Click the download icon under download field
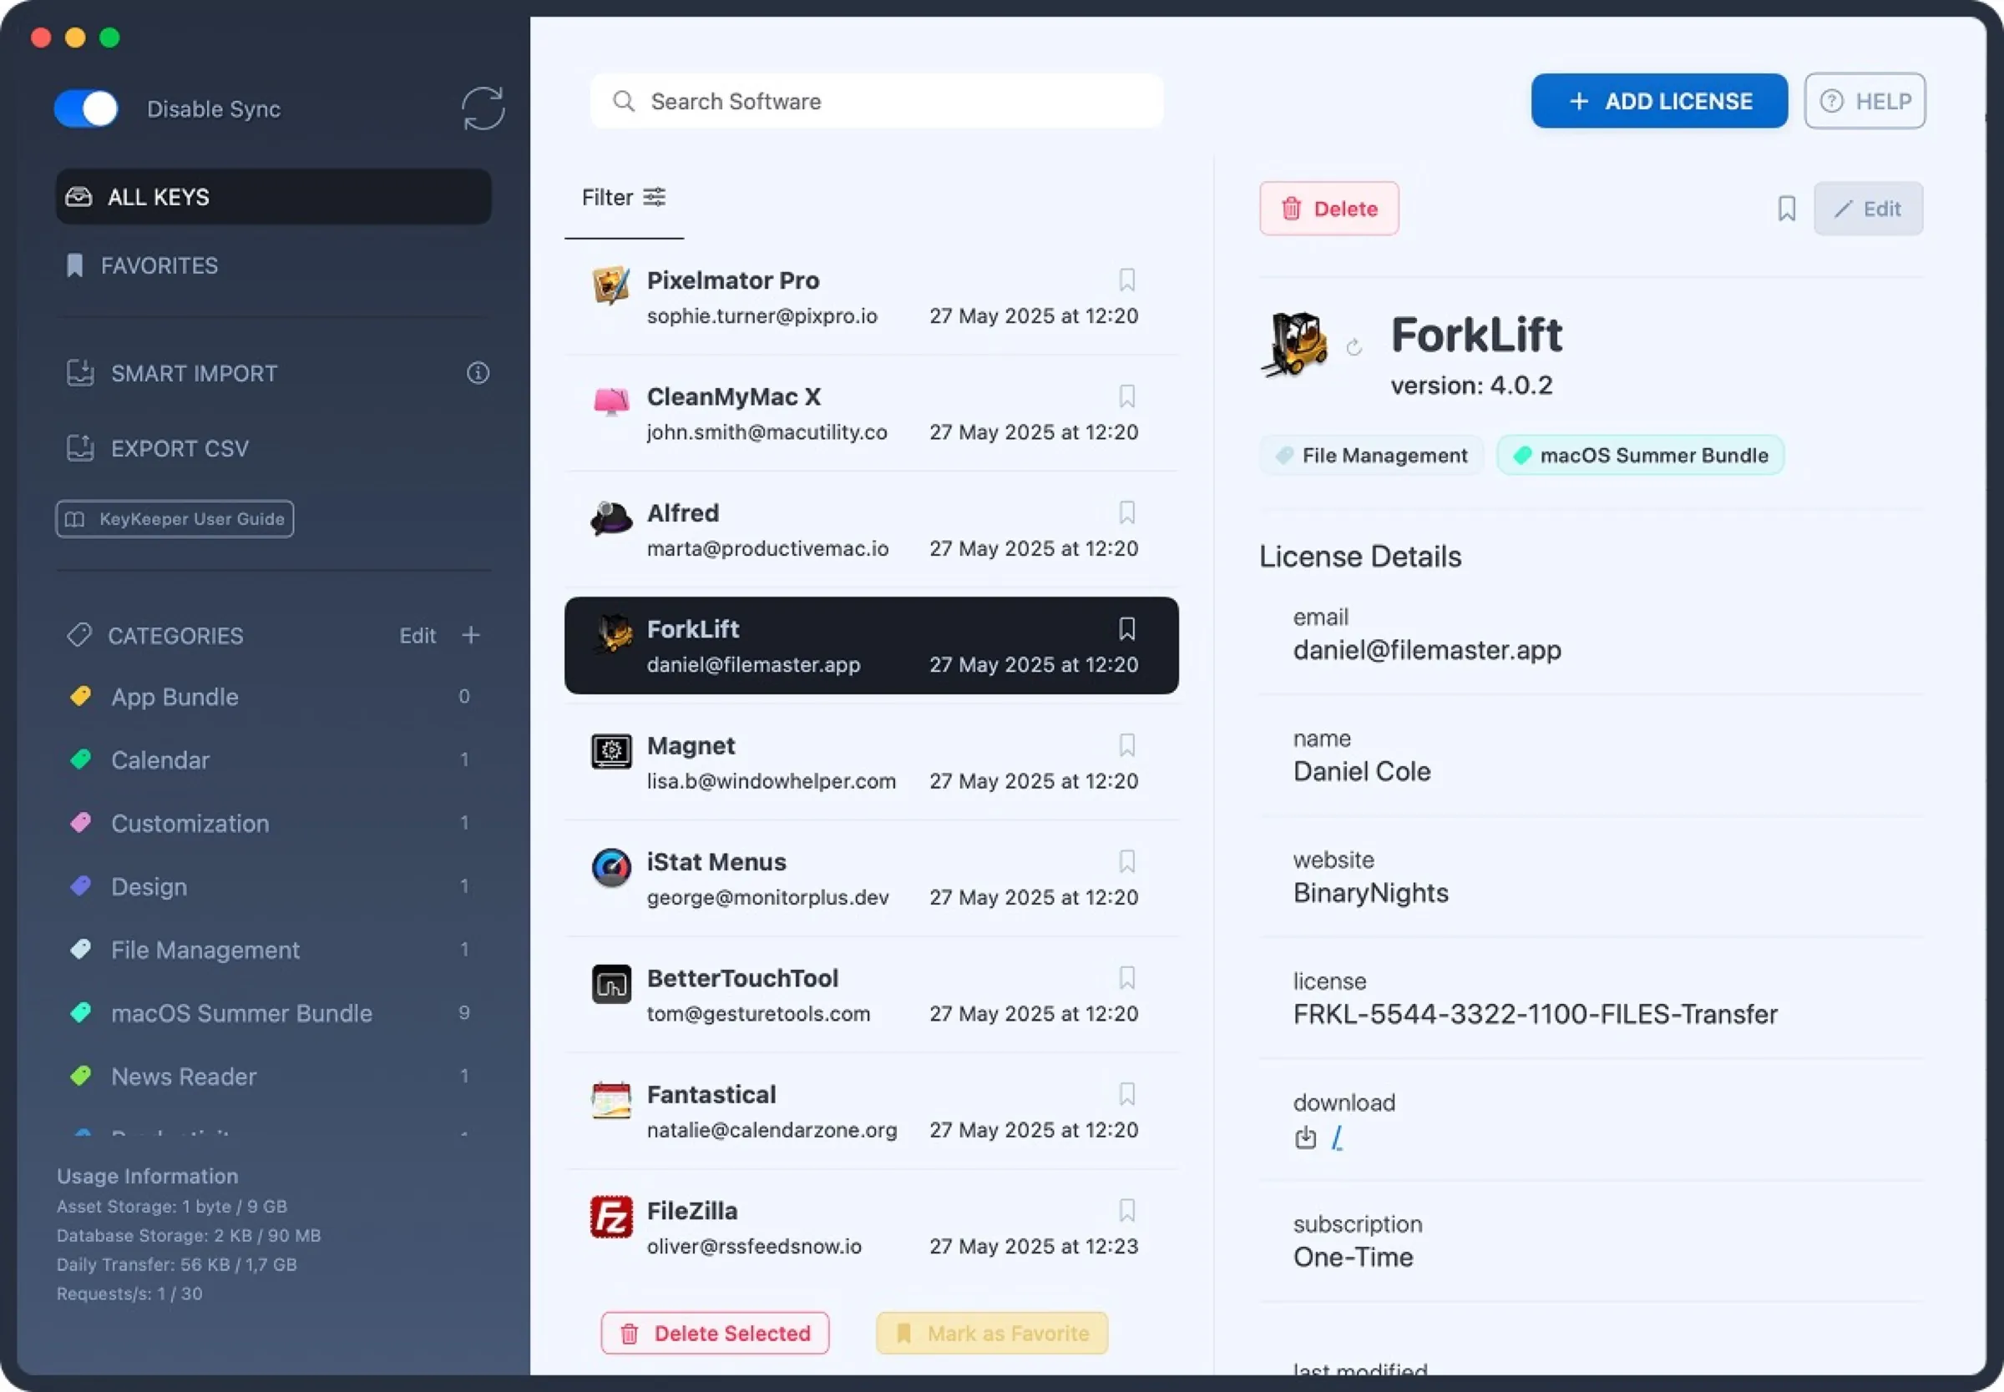 [x=1305, y=1138]
